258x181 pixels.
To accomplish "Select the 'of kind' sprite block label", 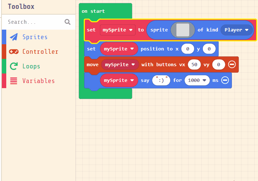I will [208, 30].
